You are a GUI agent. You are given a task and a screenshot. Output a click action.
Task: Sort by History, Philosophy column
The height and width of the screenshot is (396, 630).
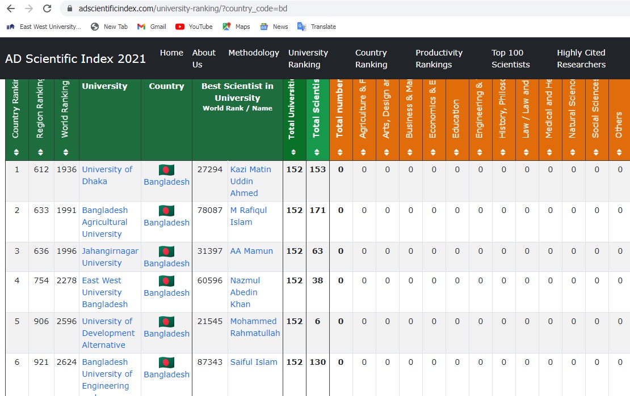tap(503, 152)
